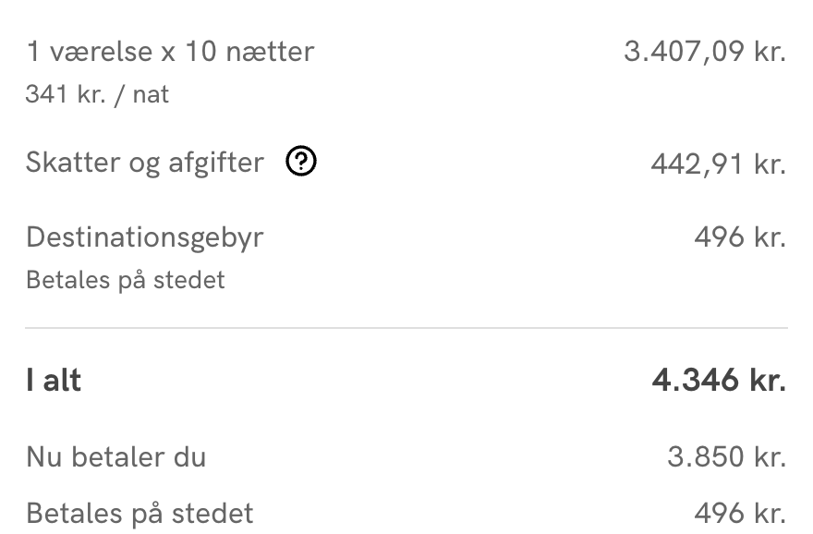Click the word 'nat' in the nightly rate
Image resolution: width=813 pixels, height=534 pixels.
click(x=152, y=94)
